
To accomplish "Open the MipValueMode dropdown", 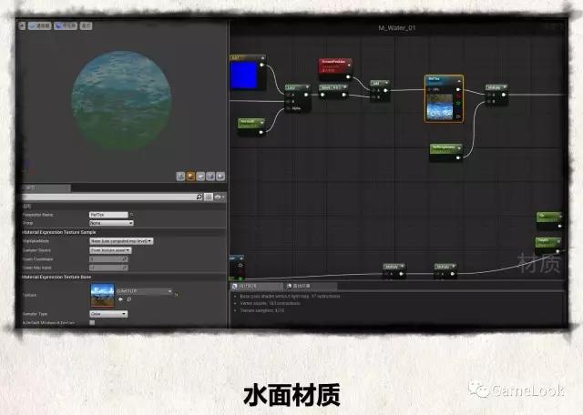I will coord(121,241).
